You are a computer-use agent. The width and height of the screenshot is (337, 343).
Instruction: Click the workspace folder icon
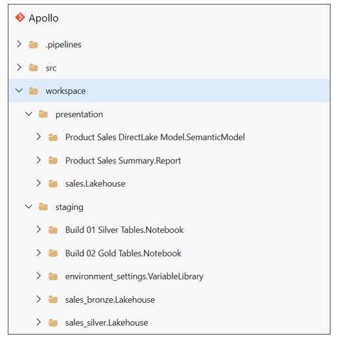(34, 91)
